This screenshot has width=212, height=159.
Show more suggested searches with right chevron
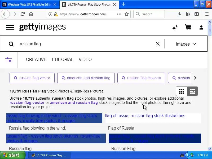pos(195,78)
